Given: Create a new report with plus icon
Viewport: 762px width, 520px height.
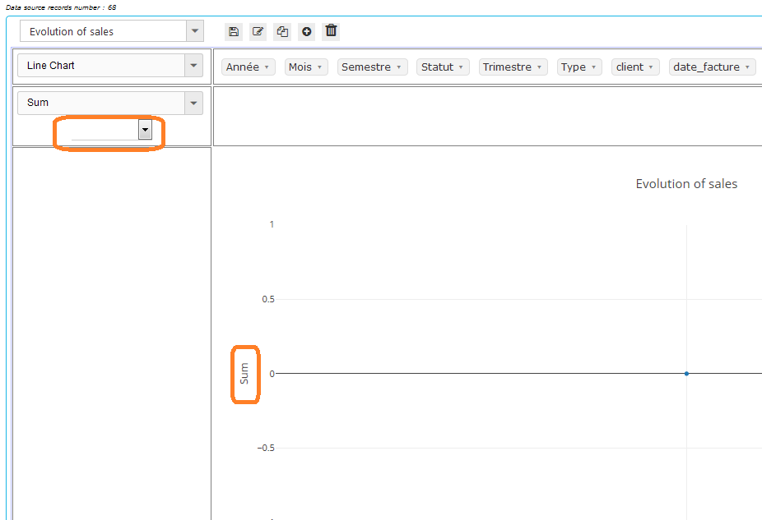Looking at the screenshot, I should coord(306,31).
